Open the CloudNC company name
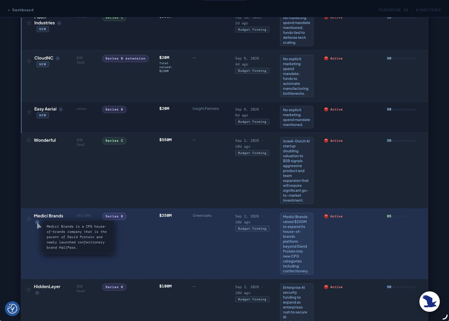The width and height of the screenshot is (449, 321). pos(44,58)
